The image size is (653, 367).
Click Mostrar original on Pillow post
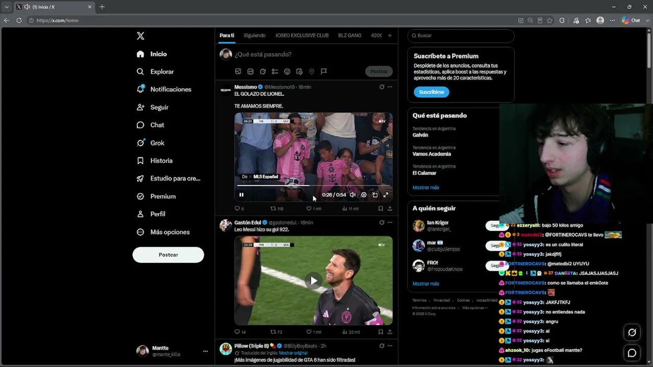point(293,353)
